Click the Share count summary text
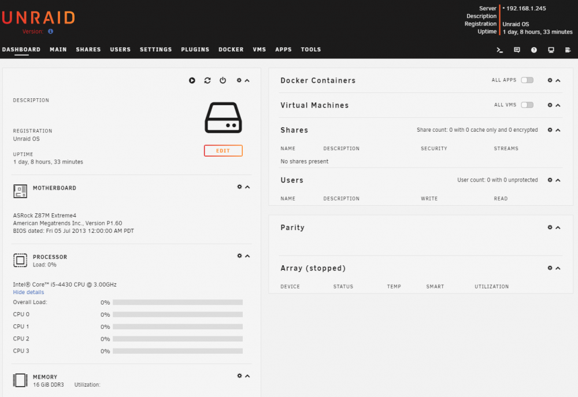 coord(477,130)
